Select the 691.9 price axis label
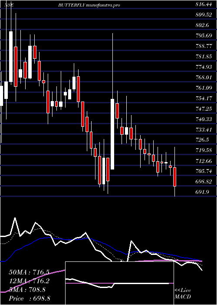217x305 pixels. coord(202,192)
